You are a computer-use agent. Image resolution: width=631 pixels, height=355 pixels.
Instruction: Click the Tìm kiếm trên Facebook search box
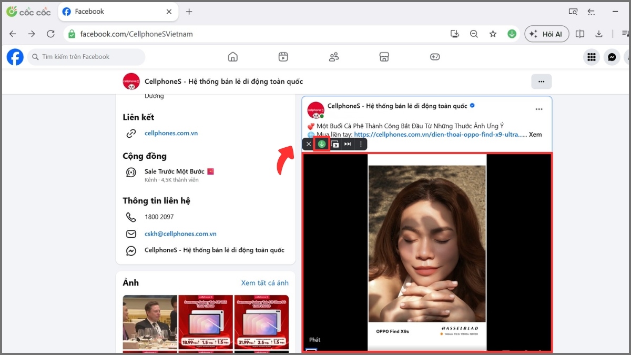click(86, 57)
